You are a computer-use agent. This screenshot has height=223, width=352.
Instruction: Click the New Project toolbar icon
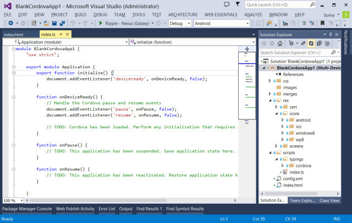pos(34,23)
